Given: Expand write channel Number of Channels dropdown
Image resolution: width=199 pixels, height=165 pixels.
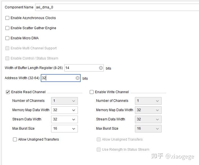Looking at the screenshot, I should [148, 101].
